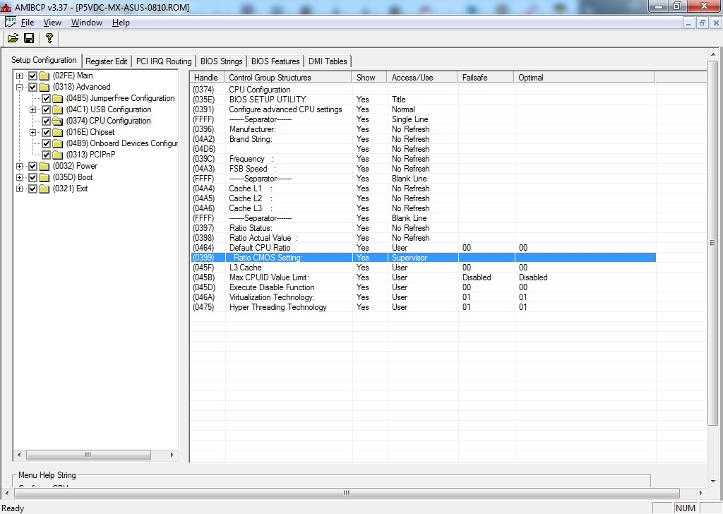Image resolution: width=723 pixels, height=514 pixels.
Task: Switch to Register Edit tab
Action: tap(106, 61)
